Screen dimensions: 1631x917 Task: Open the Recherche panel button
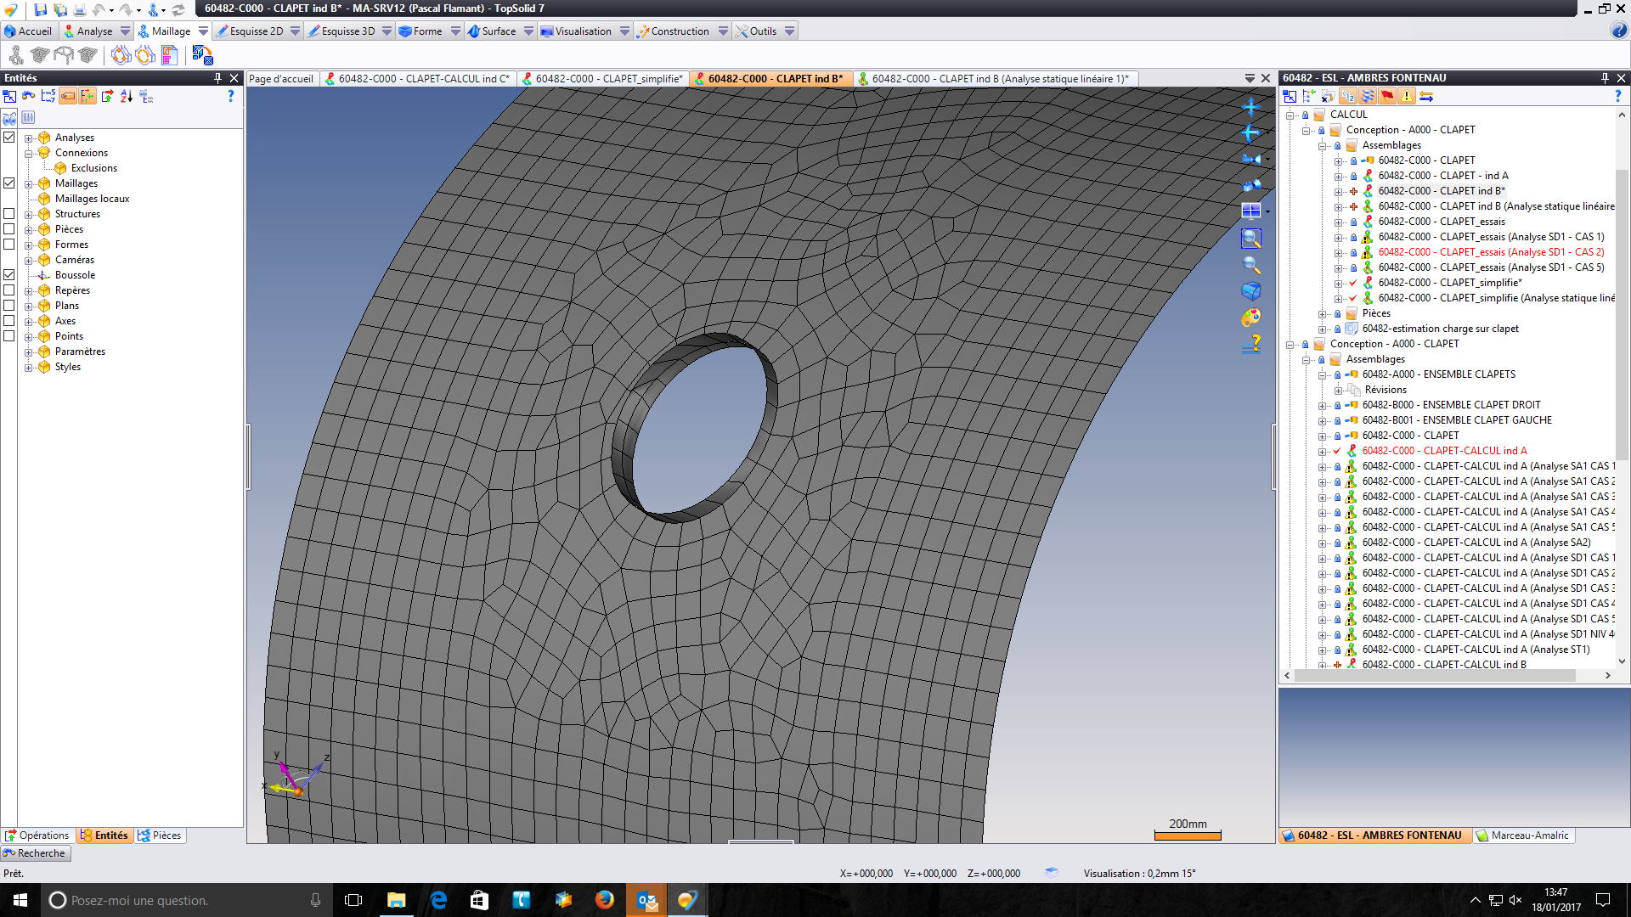pos(35,853)
